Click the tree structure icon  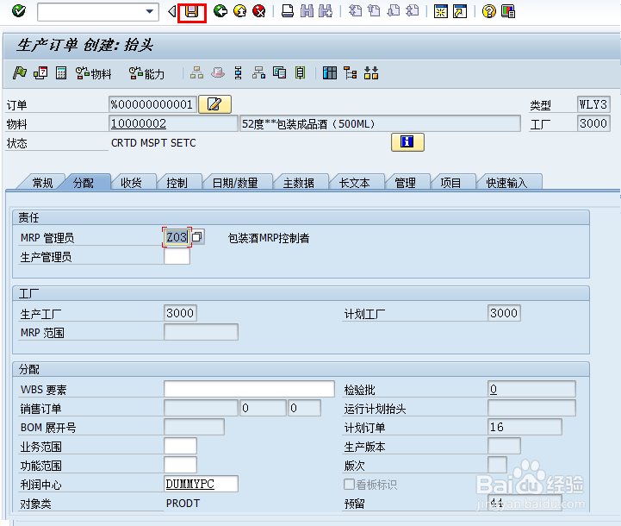click(x=350, y=73)
